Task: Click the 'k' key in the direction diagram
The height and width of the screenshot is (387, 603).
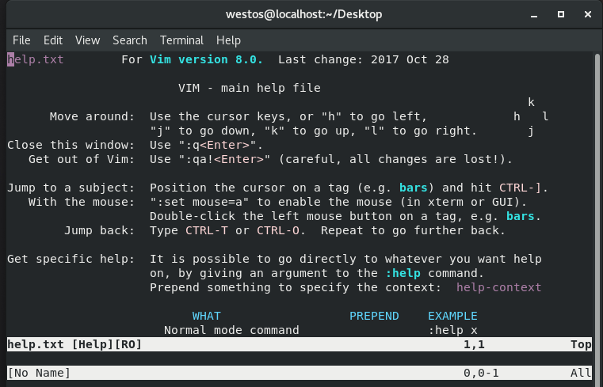Action: 531,102
